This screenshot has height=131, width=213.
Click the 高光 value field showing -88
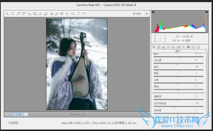point(199,67)
